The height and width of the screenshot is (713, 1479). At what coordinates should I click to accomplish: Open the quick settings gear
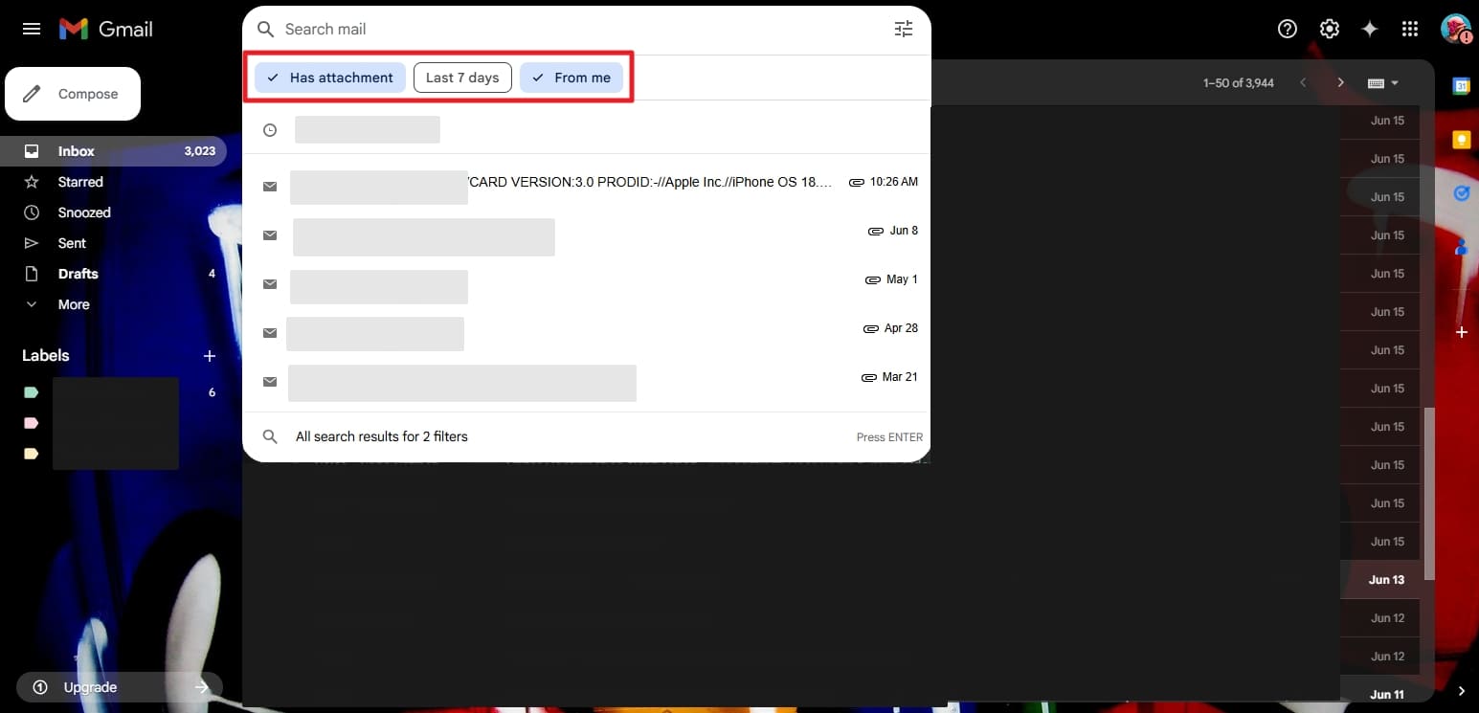[1329, 29]
